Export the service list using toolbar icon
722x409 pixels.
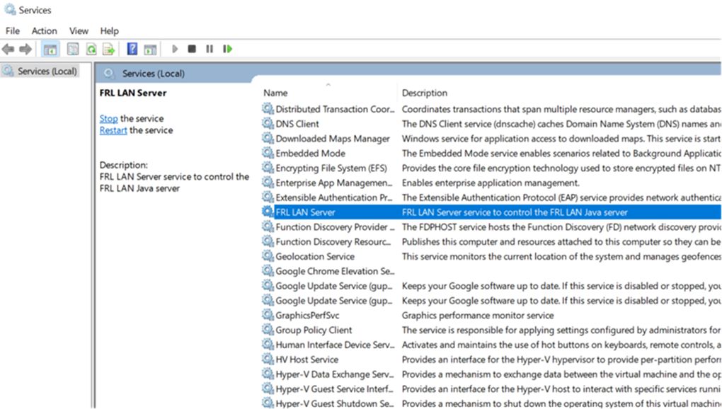[x=108, y=48]
